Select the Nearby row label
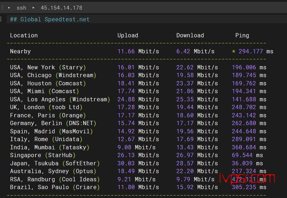Screen dimensions: 287x198 tap(20, 52)
